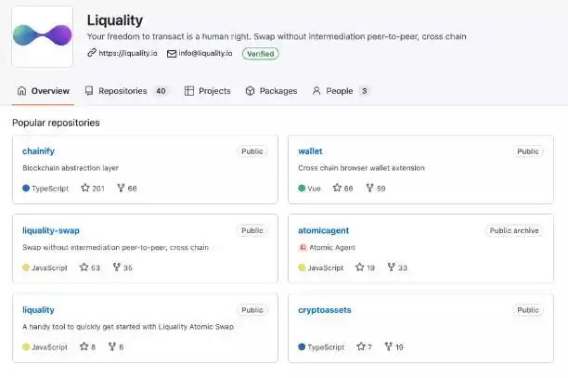568x378 pixels.
Task: Click the star icon on chainify repository
Action: [x=85, y=188]
